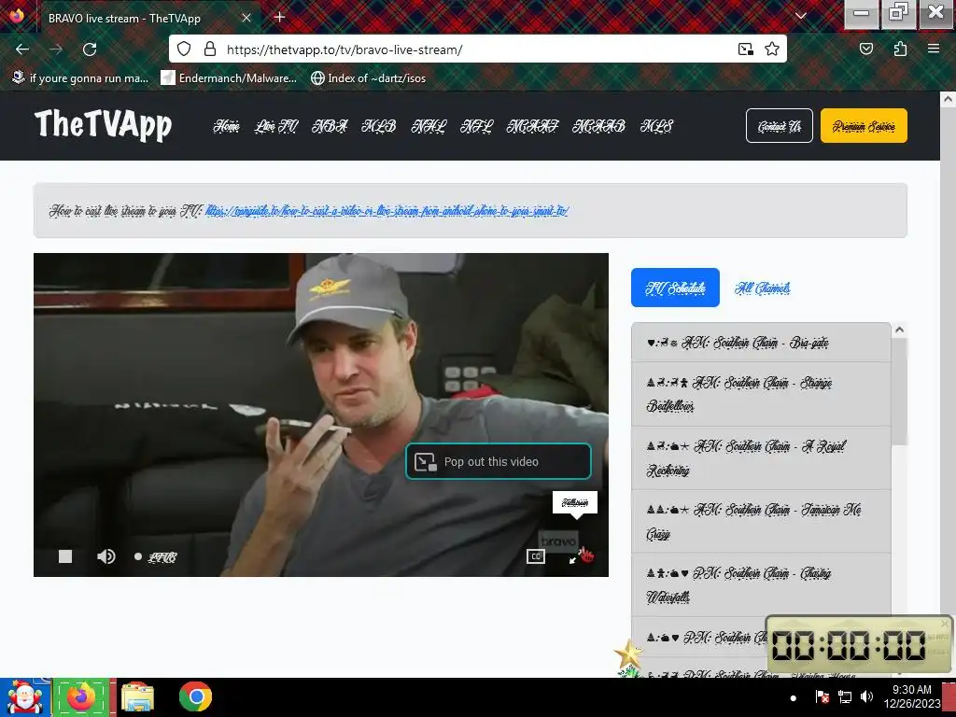This screenshot has height=717, width=956.
Task: Open the NCAAB nav item
Action: click(598, 126)
